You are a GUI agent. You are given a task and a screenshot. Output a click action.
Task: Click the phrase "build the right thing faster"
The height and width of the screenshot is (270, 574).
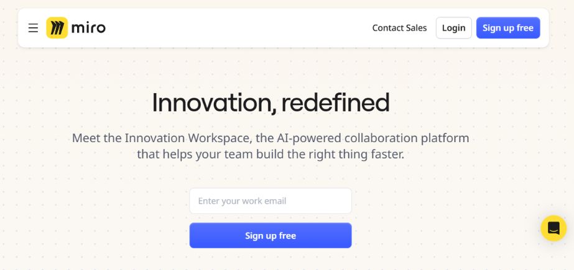coord(330,154)
